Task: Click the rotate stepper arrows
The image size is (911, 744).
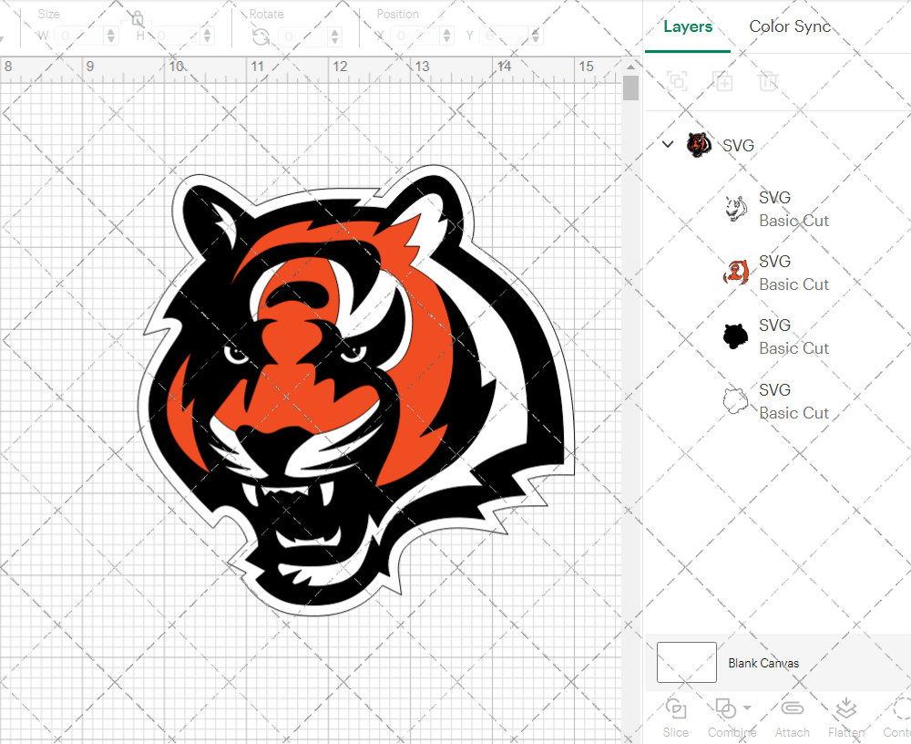Action: (x=334, y=36)
